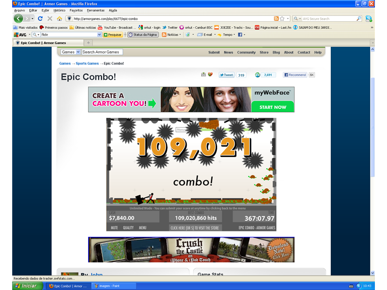Click the Status da Página button

point(143,35)
